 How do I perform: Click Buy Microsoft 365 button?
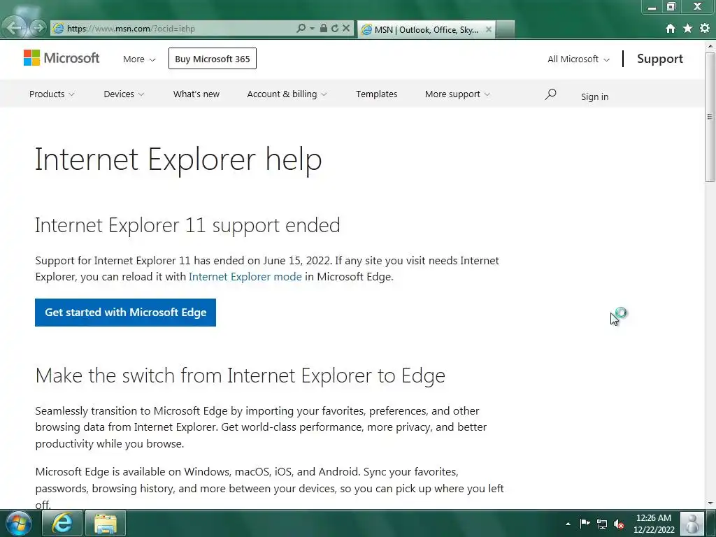213,59
